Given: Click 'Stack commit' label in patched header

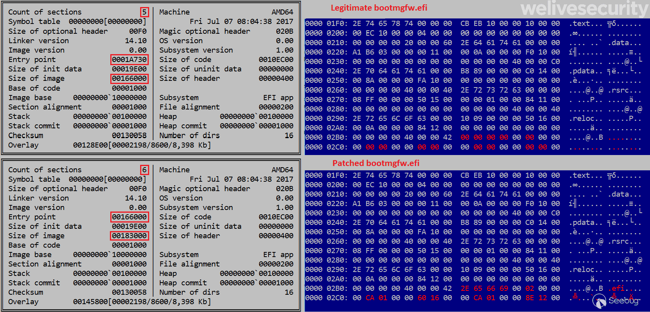Looking at the screenshot, I should (34, 283).
